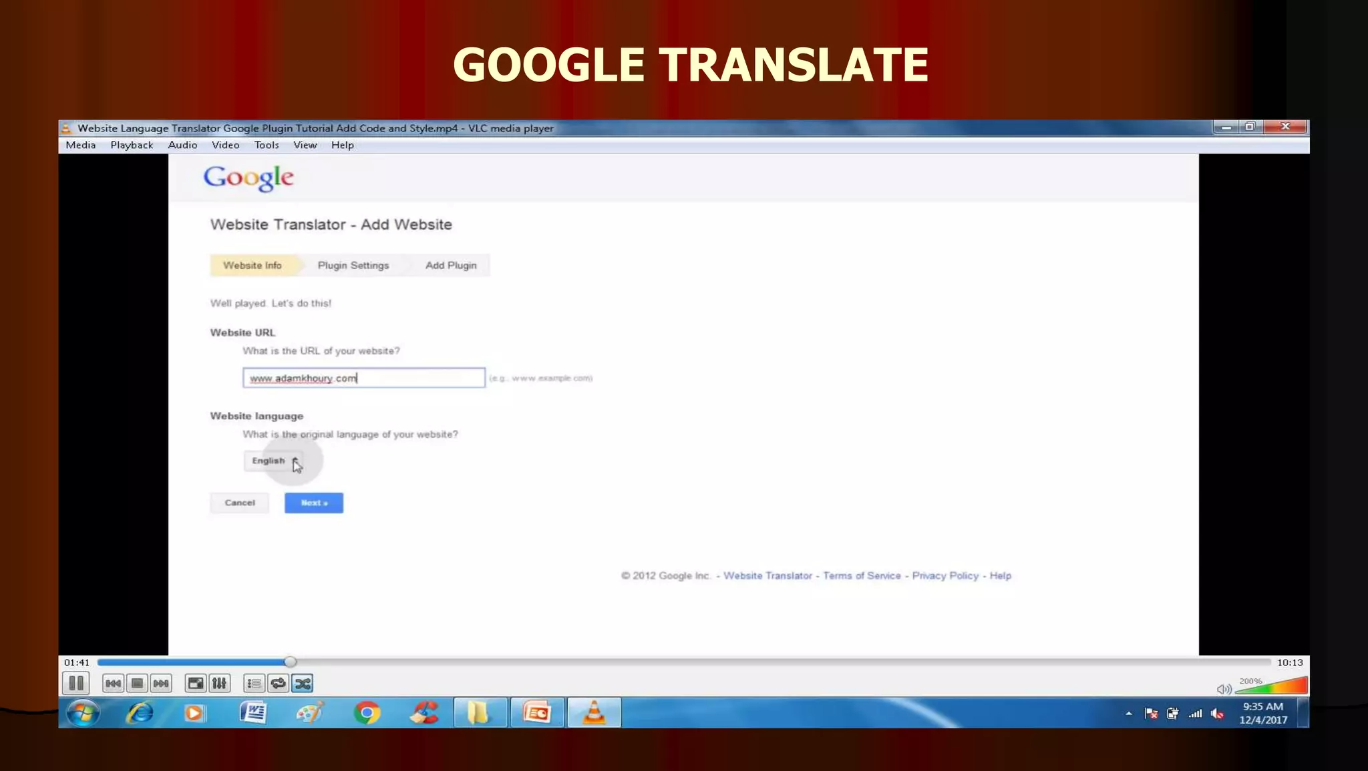Open the Video menu
The image size is (1368, 771).
226,145
